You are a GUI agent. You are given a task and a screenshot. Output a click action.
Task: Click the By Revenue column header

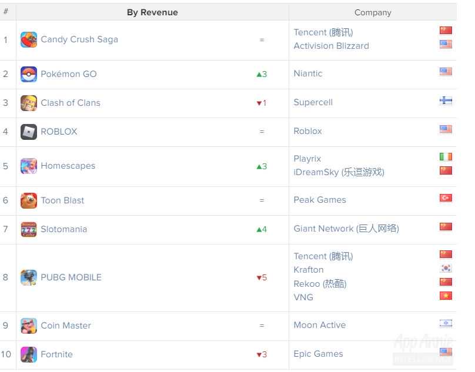point(152,12)
